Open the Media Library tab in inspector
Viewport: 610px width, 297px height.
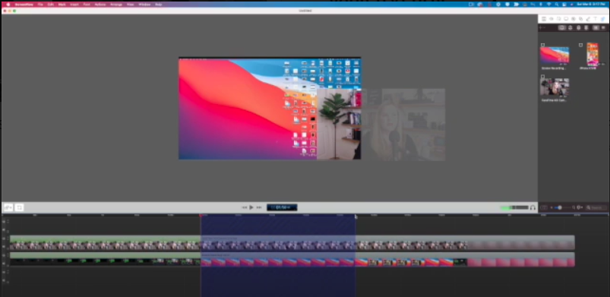602,19
